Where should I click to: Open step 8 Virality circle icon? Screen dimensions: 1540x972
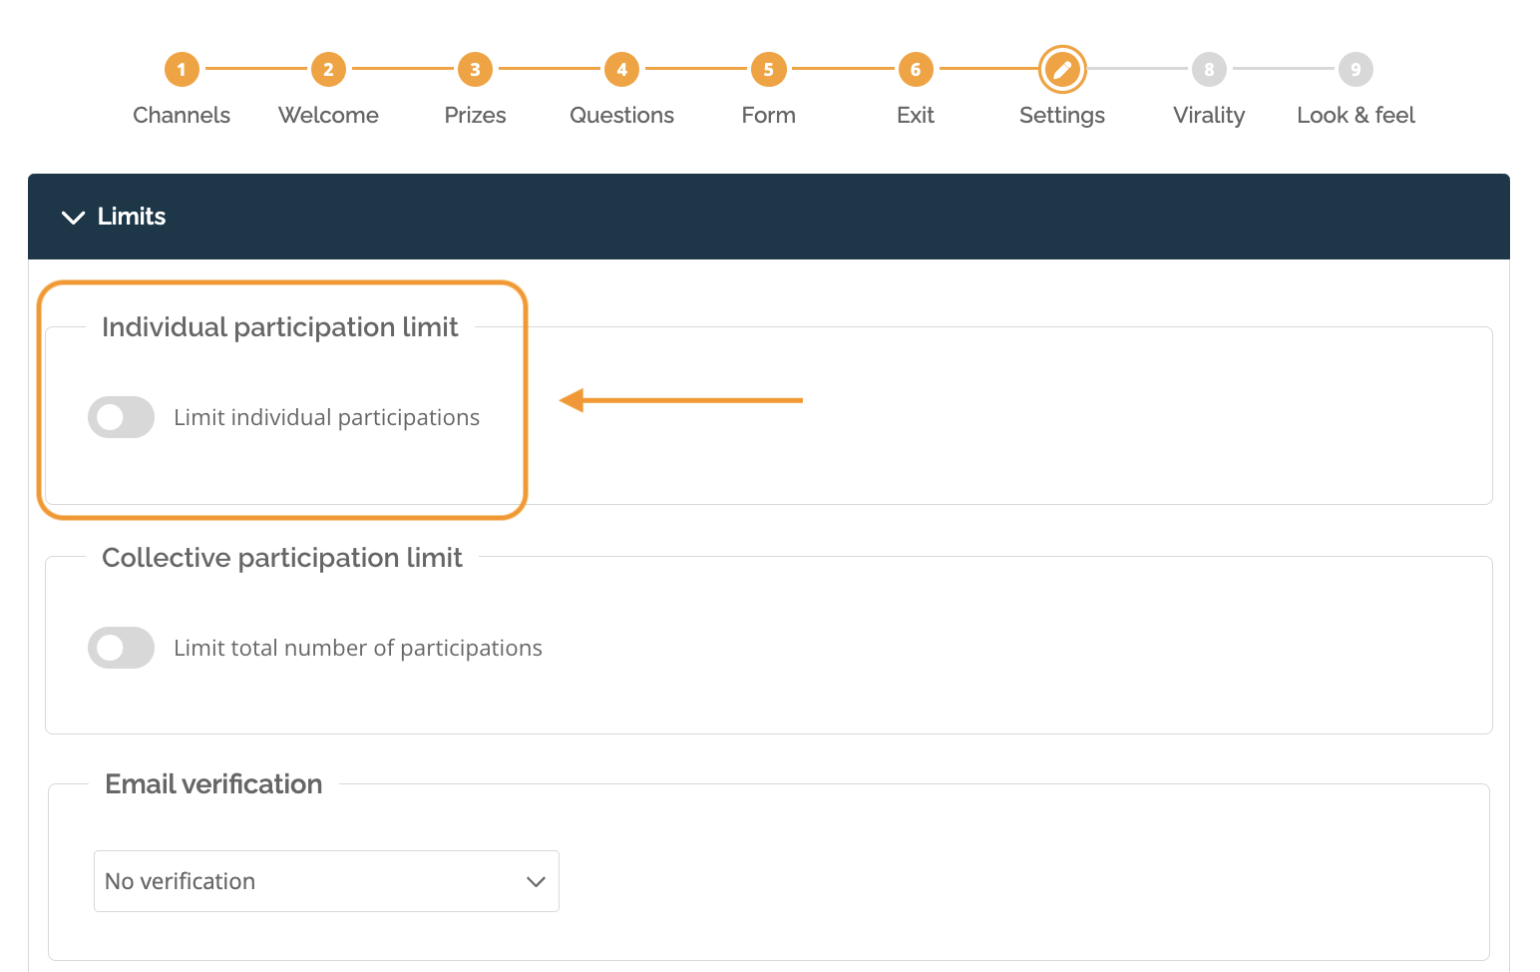[x=1209, y=70]
